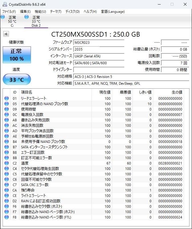Click the 最悪値 column header
192x229 pixels.
pos(122,92)
